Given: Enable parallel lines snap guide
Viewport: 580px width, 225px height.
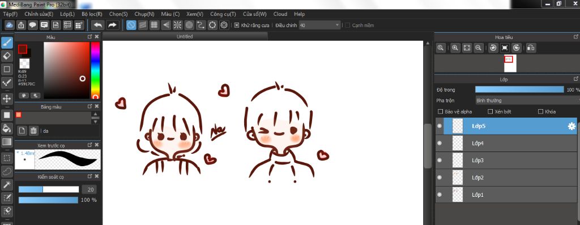Looking at the screenshot, I should (x=143, y=25).
